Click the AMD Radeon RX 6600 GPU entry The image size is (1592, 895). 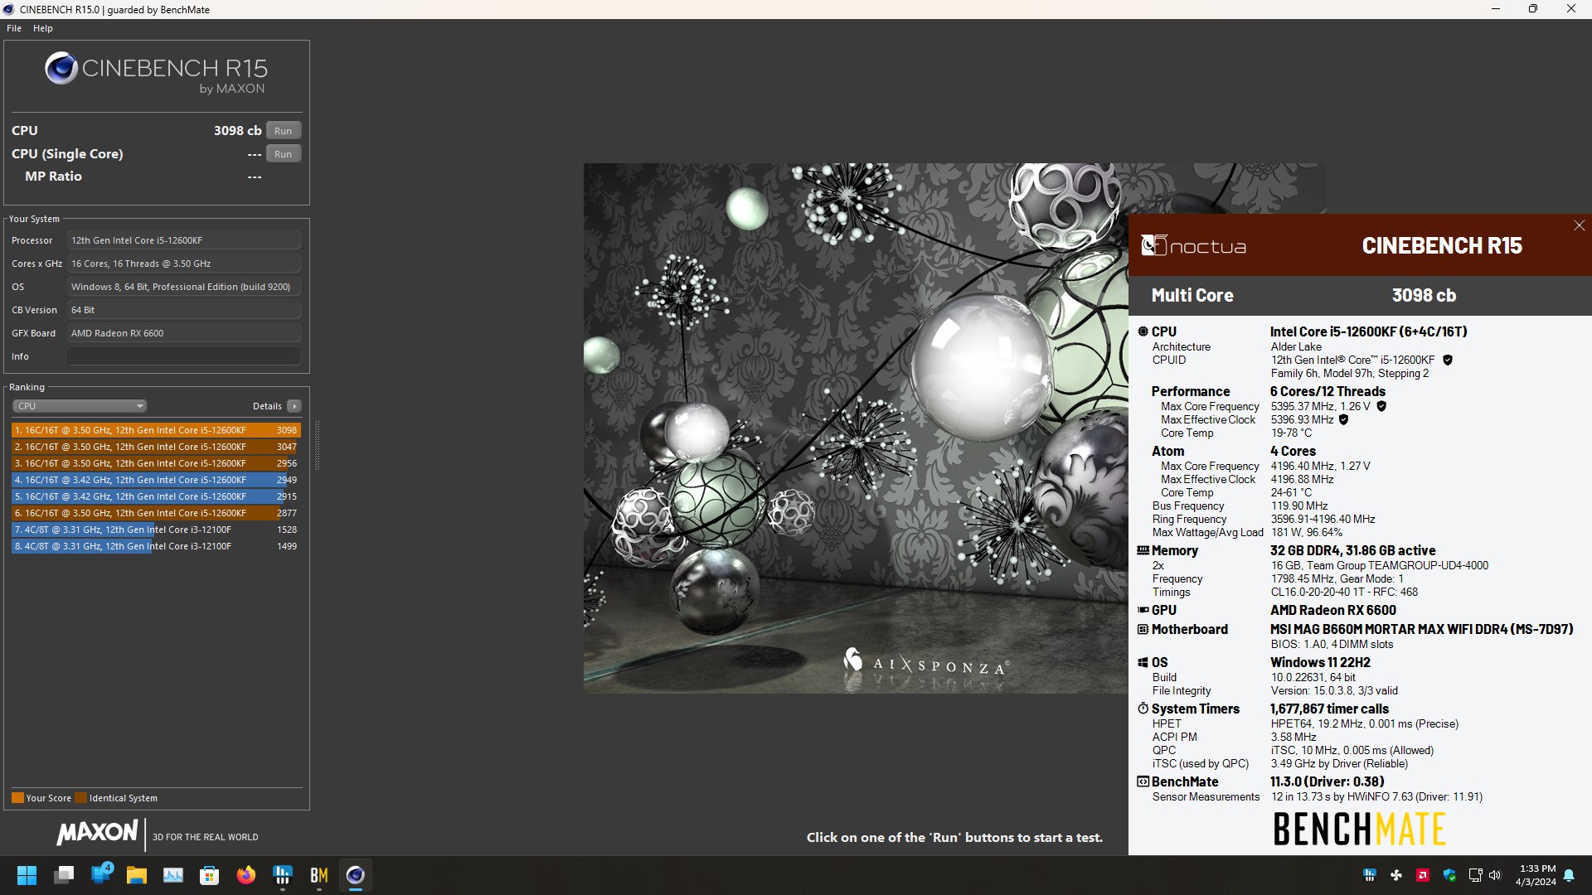1333,610
